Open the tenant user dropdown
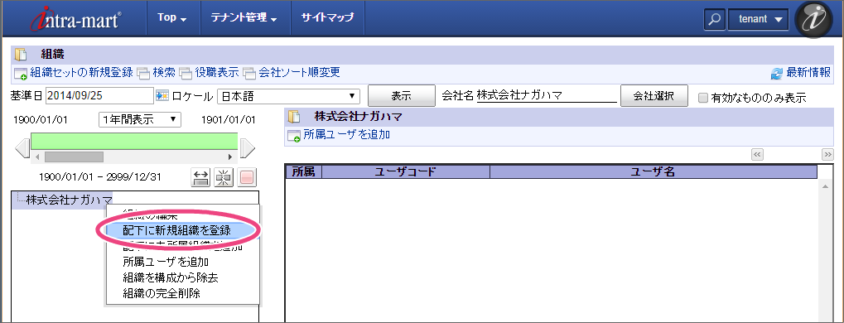This screenshot has width=844, height=323. (x=758, y=19)
